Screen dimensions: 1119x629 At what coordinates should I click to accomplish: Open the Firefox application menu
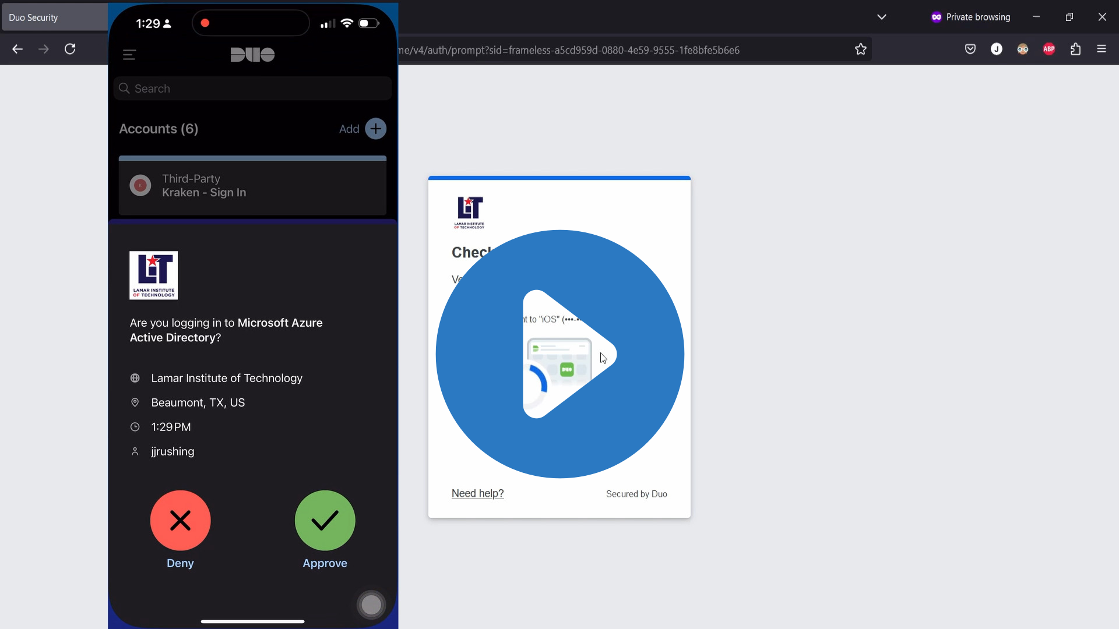pyautogui.click(x=1102, y=49)
